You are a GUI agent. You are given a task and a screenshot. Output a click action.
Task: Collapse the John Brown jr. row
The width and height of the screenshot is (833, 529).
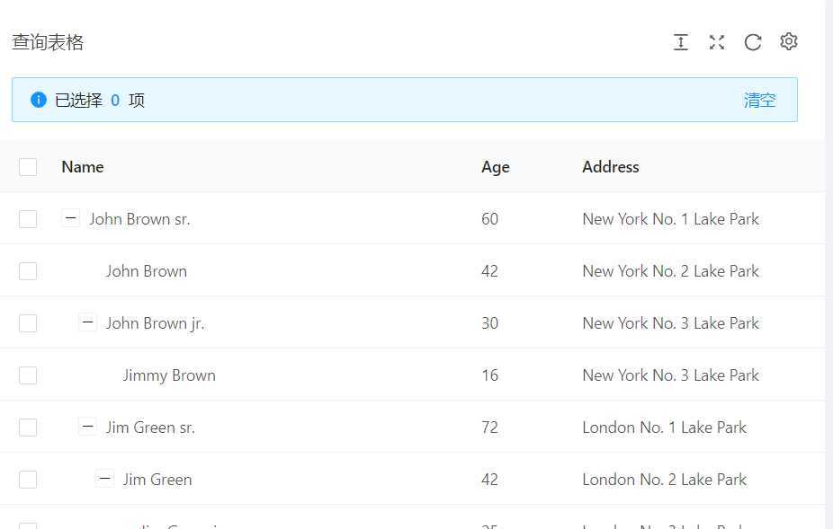(x=87, y=322)
